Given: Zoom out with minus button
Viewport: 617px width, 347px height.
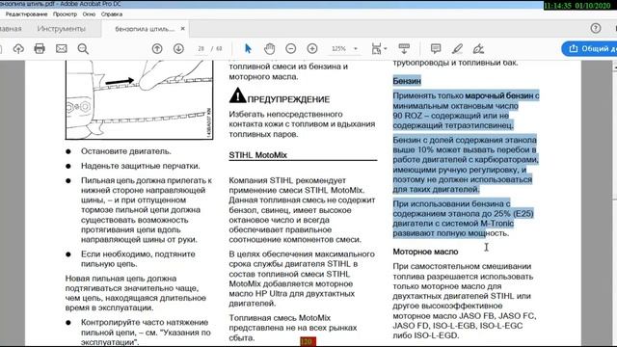Looking at the screenshot, I should [291, 48].
